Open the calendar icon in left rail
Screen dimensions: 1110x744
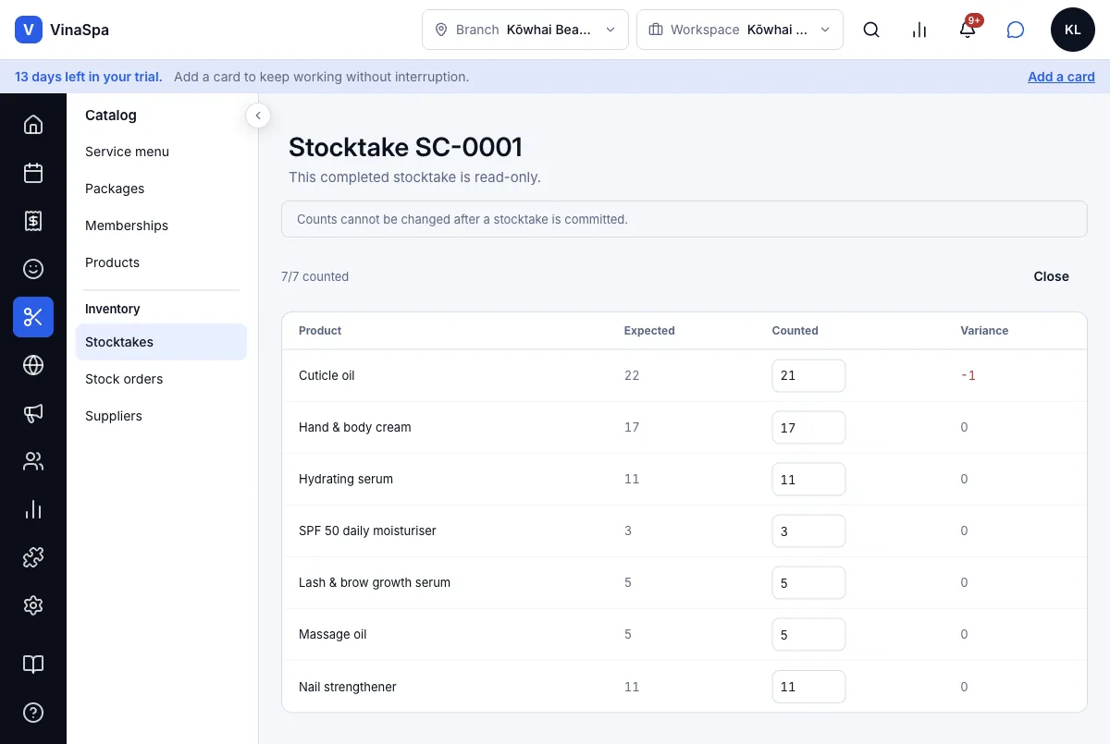pyautogui.click(x=33, y=173)
